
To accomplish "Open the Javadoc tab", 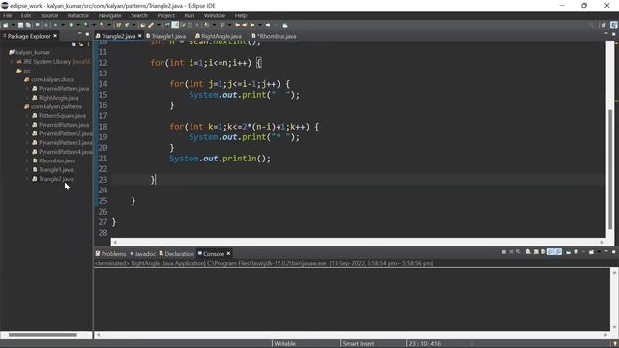I will point(142,254).
